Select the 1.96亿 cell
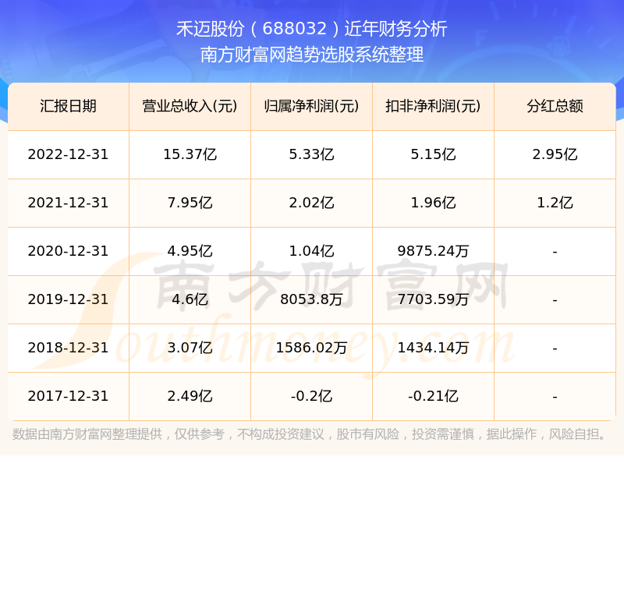Viewport: 624px width, 591px height. [x=433, y=203]
